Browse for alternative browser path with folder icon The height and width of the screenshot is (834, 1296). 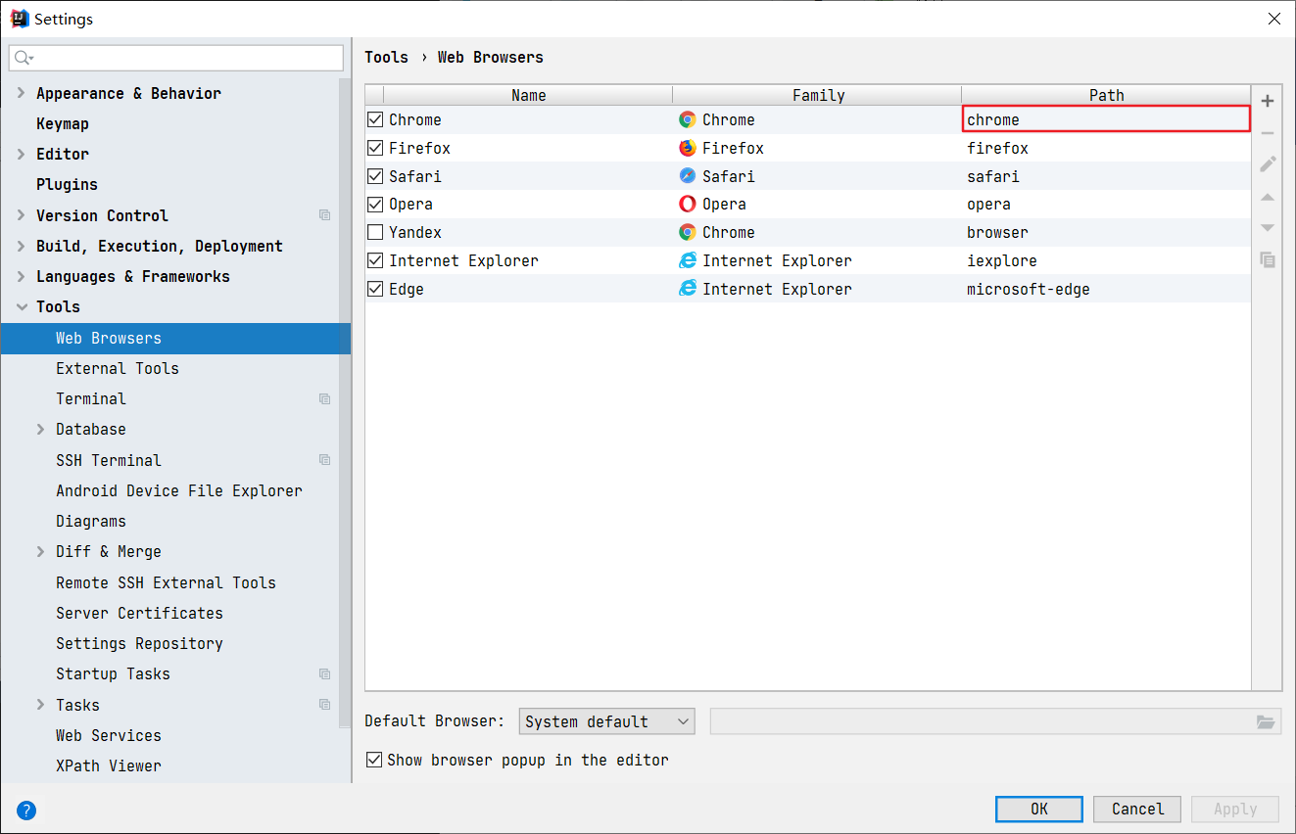click(1267, 720)
